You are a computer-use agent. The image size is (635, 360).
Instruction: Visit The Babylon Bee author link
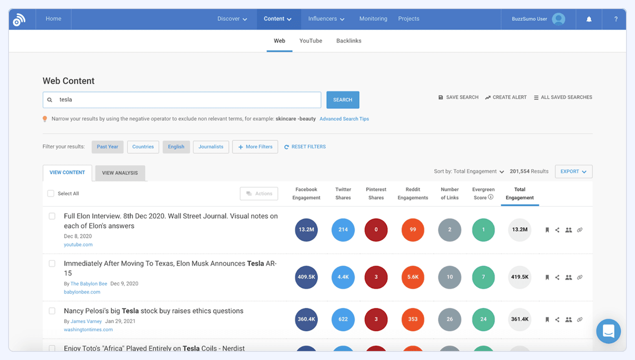(x=89, y=283)
